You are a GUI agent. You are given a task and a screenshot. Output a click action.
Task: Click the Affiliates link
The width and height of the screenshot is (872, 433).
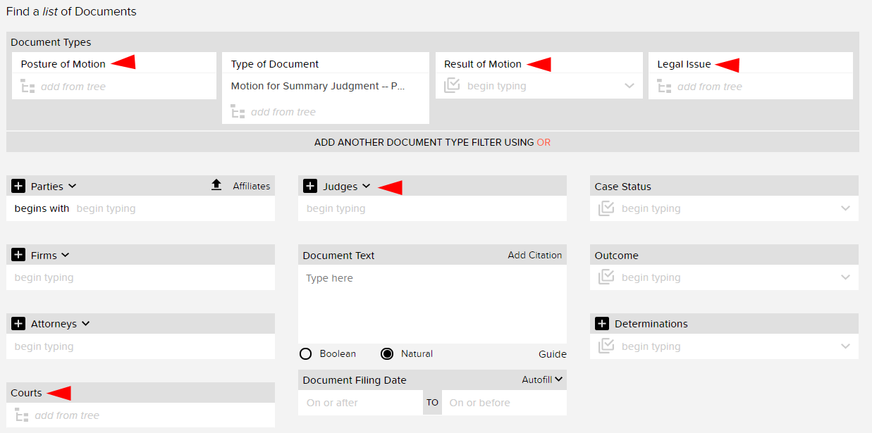pos(252,186)
